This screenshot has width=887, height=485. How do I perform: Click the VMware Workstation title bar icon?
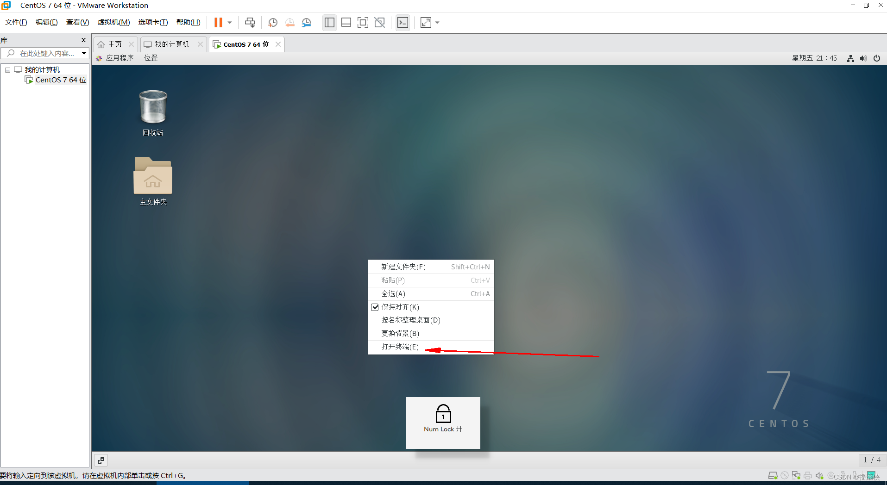click(x=6, y=6)
